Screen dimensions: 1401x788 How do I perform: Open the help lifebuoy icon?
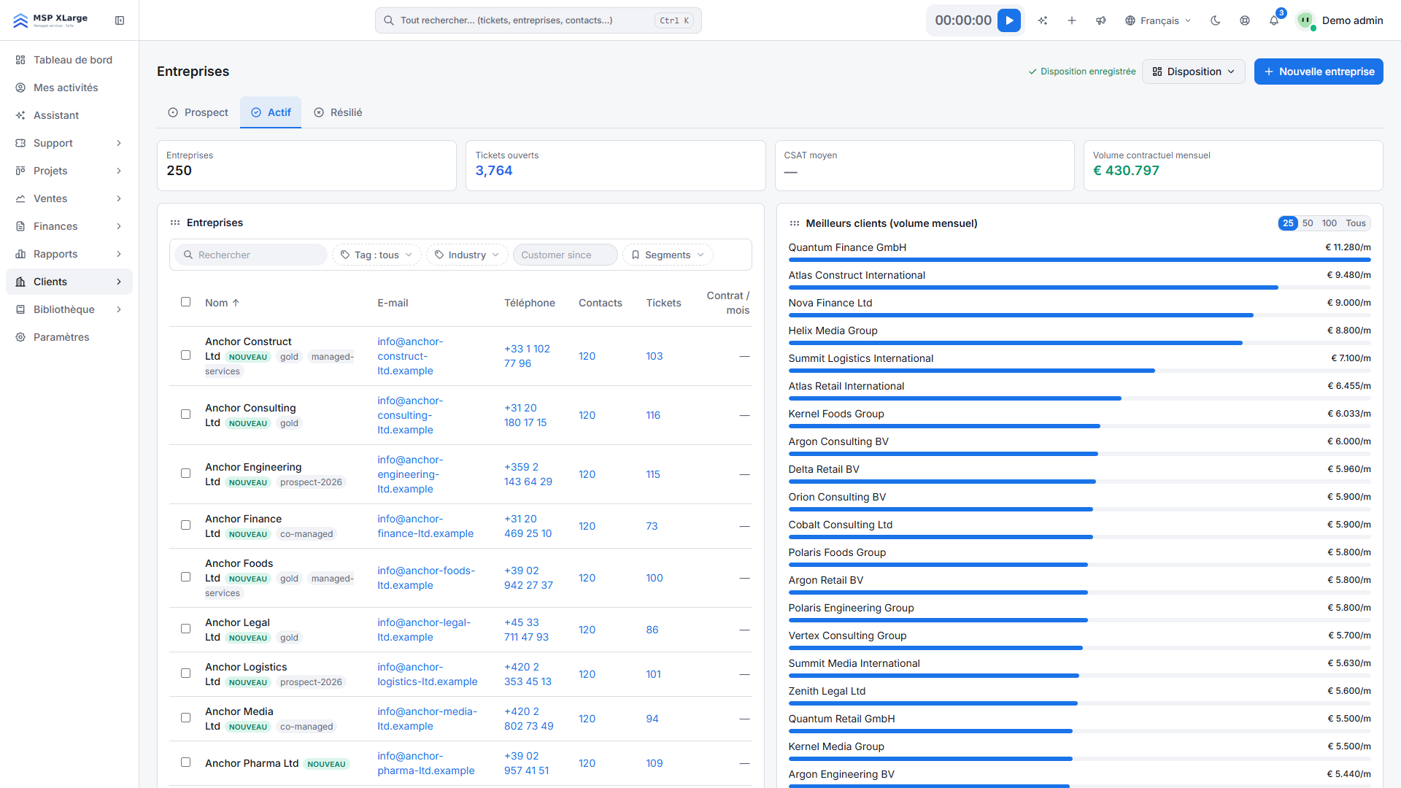point(1245,20)
